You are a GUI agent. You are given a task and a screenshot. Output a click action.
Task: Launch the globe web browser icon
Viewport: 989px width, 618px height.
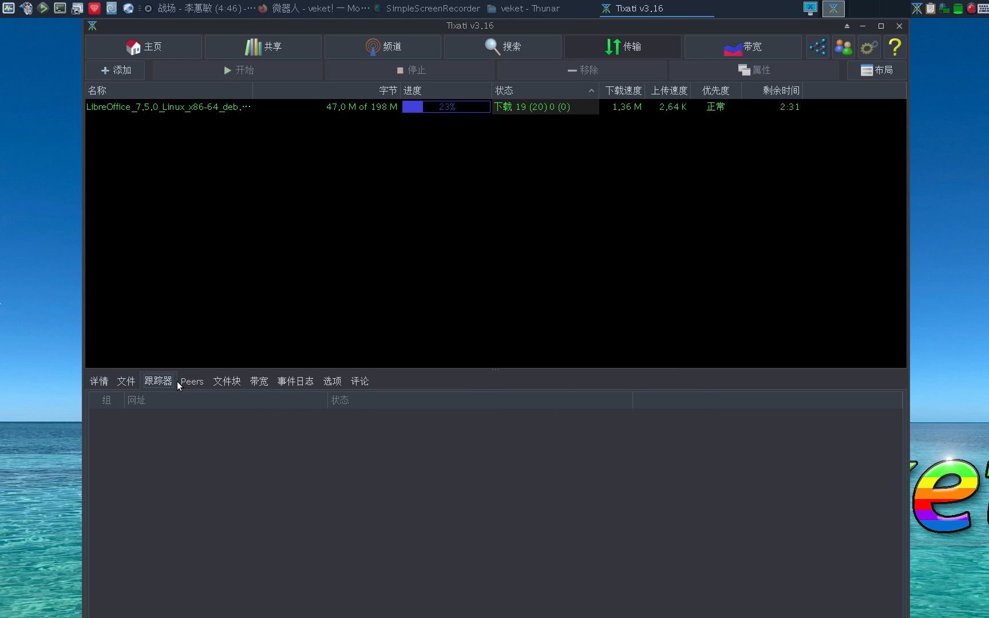tap(129, 8)
